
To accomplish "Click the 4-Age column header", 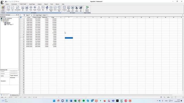I will 53,17.
